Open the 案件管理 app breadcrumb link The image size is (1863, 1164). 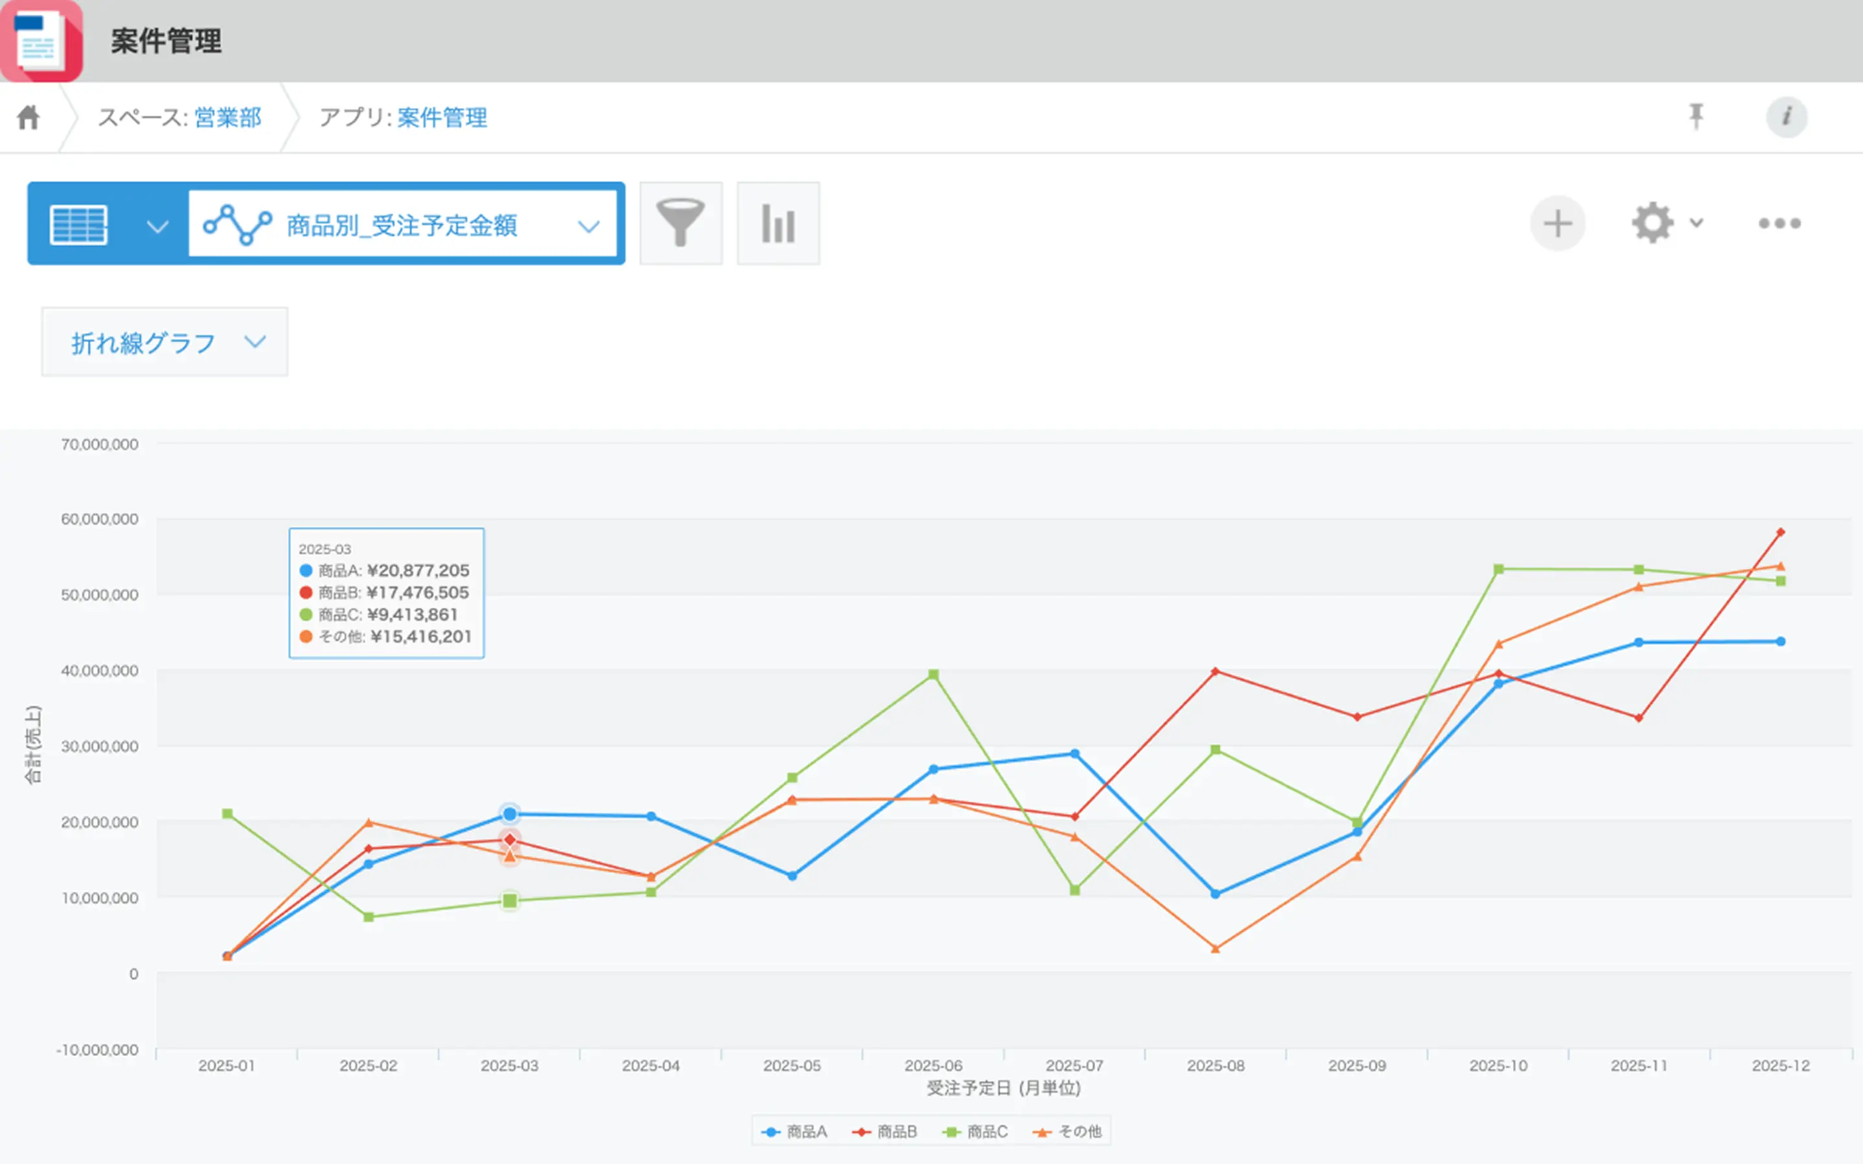tap(442, 118)
